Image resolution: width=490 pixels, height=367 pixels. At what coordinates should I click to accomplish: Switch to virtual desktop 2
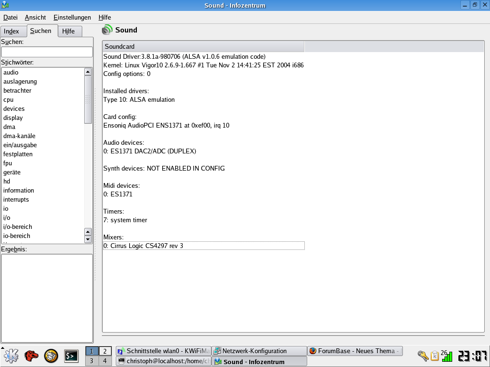click(x=105, y=351)
